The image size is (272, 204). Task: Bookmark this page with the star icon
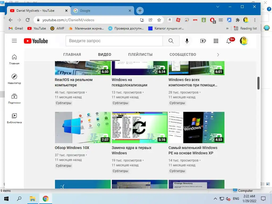[x=159, y=20]
